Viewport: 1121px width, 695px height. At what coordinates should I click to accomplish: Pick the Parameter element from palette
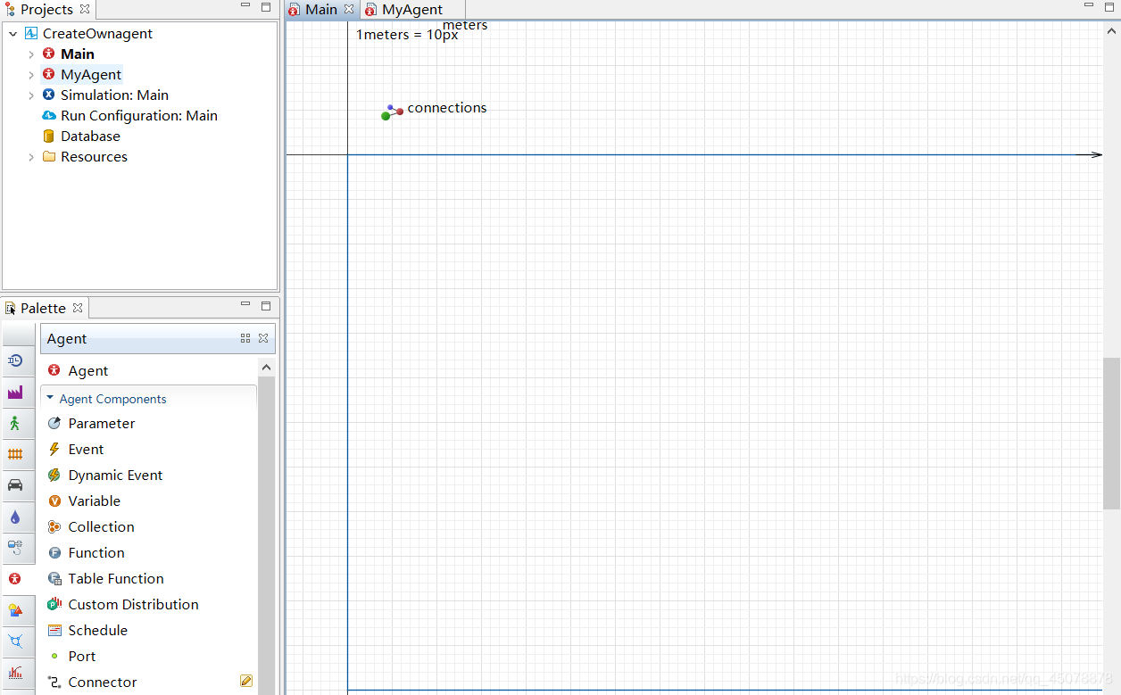pos(101,424)
